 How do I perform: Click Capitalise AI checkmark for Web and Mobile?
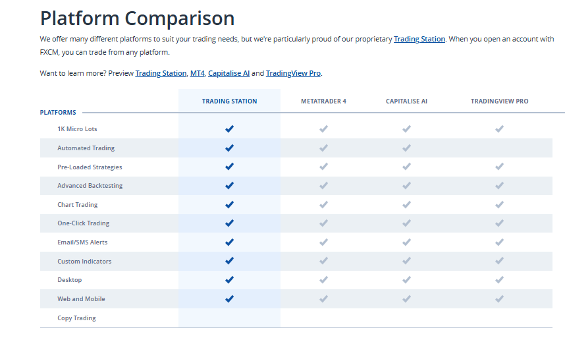[406, 298]
